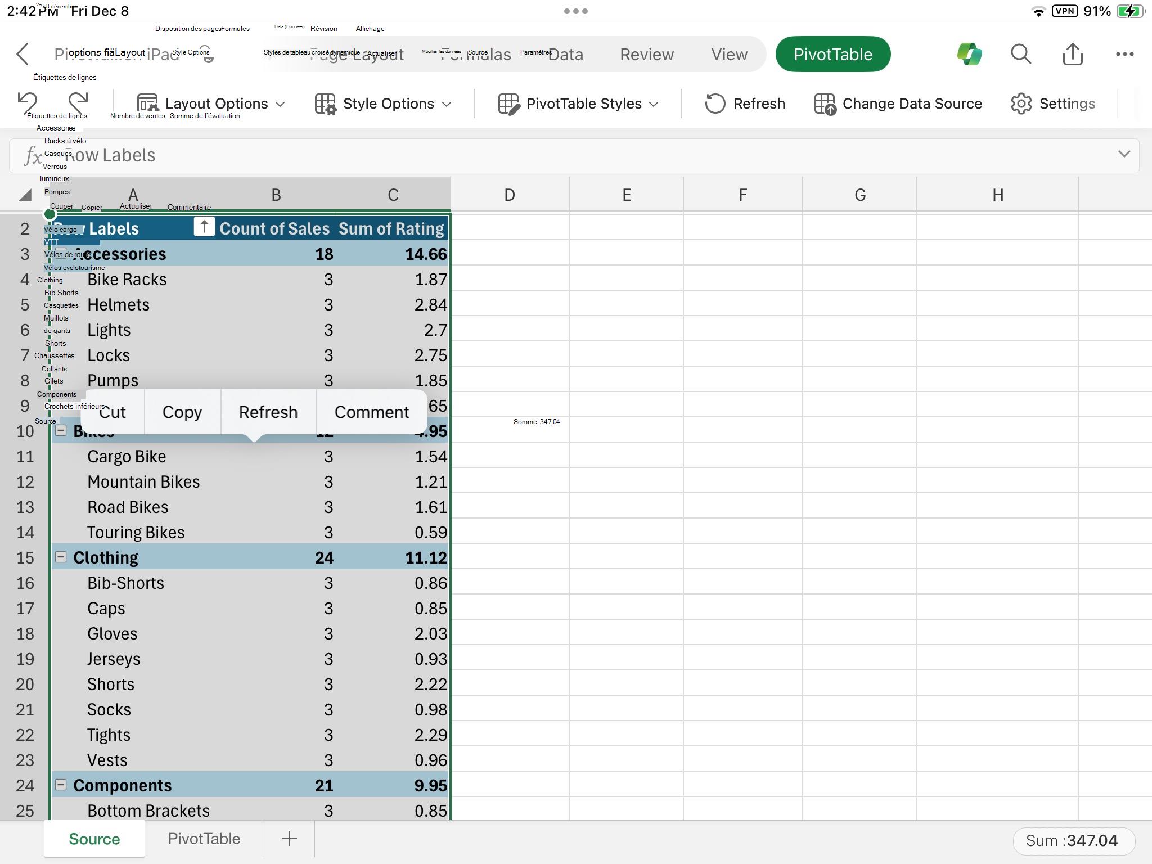
Task: Expand the formula bar chevron
Action: pos(1124,154)
